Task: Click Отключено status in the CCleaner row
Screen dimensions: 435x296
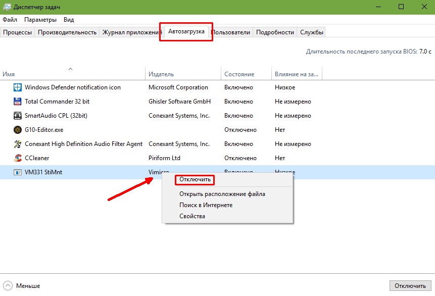Action: 240,158
